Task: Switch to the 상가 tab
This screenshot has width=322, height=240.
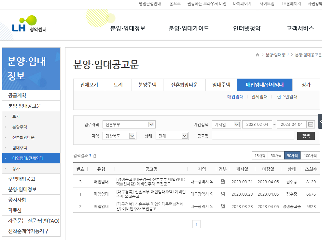Action: tap(306, 85)
